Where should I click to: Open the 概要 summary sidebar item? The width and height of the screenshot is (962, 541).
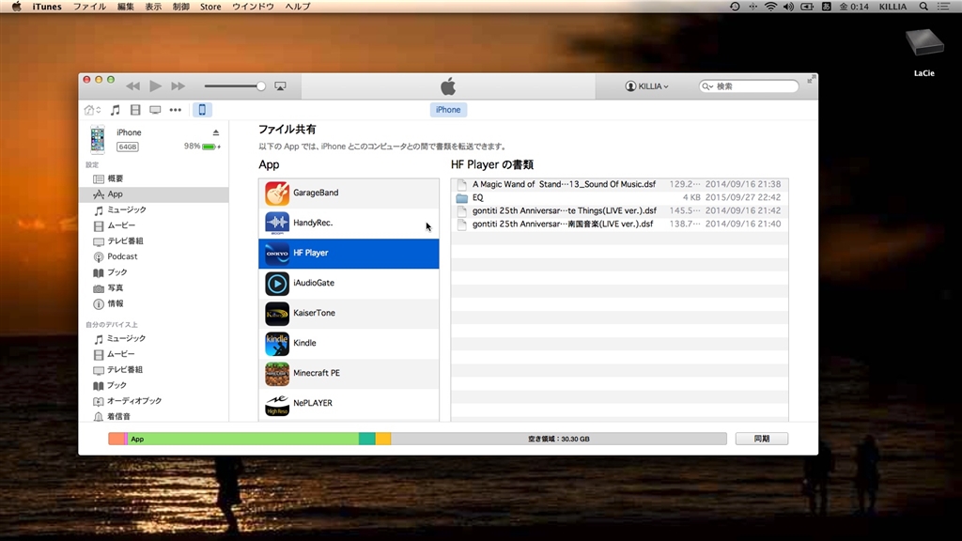[153, 178]
